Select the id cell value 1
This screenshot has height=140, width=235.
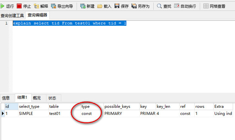click(11, 114)
